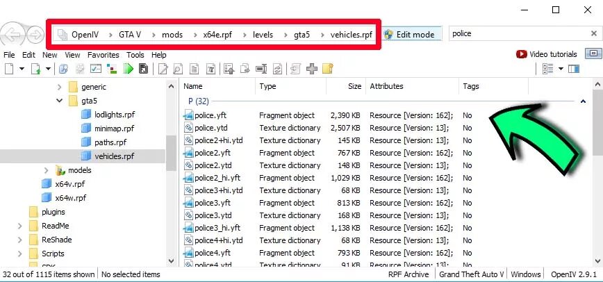Click the police.yft file icon

pos(188,115)
